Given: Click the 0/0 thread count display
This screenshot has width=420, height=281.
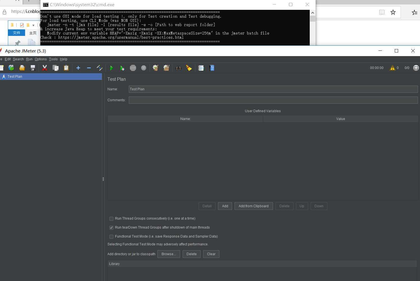Looking at the screenshot, I should (x=407, y=68).
